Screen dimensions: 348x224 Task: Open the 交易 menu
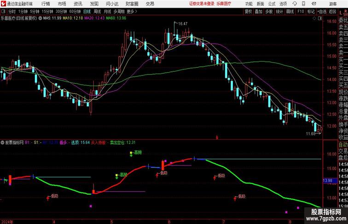coord(150,4)
